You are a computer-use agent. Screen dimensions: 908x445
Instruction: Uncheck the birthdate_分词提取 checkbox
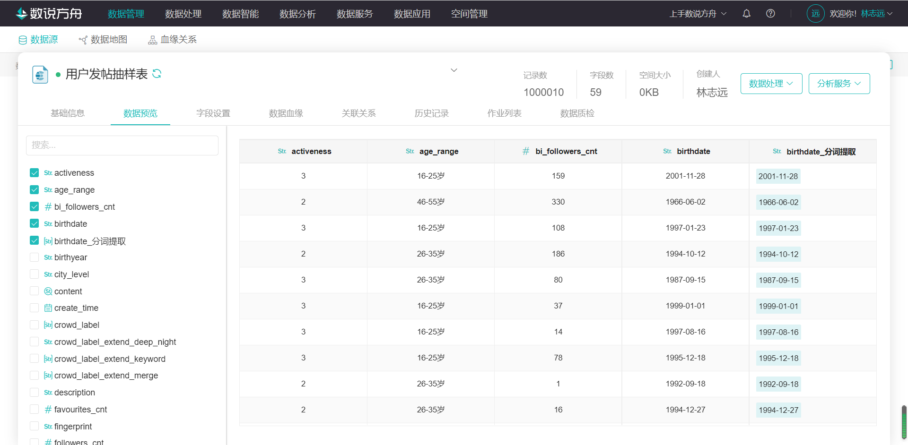[34, 240]
